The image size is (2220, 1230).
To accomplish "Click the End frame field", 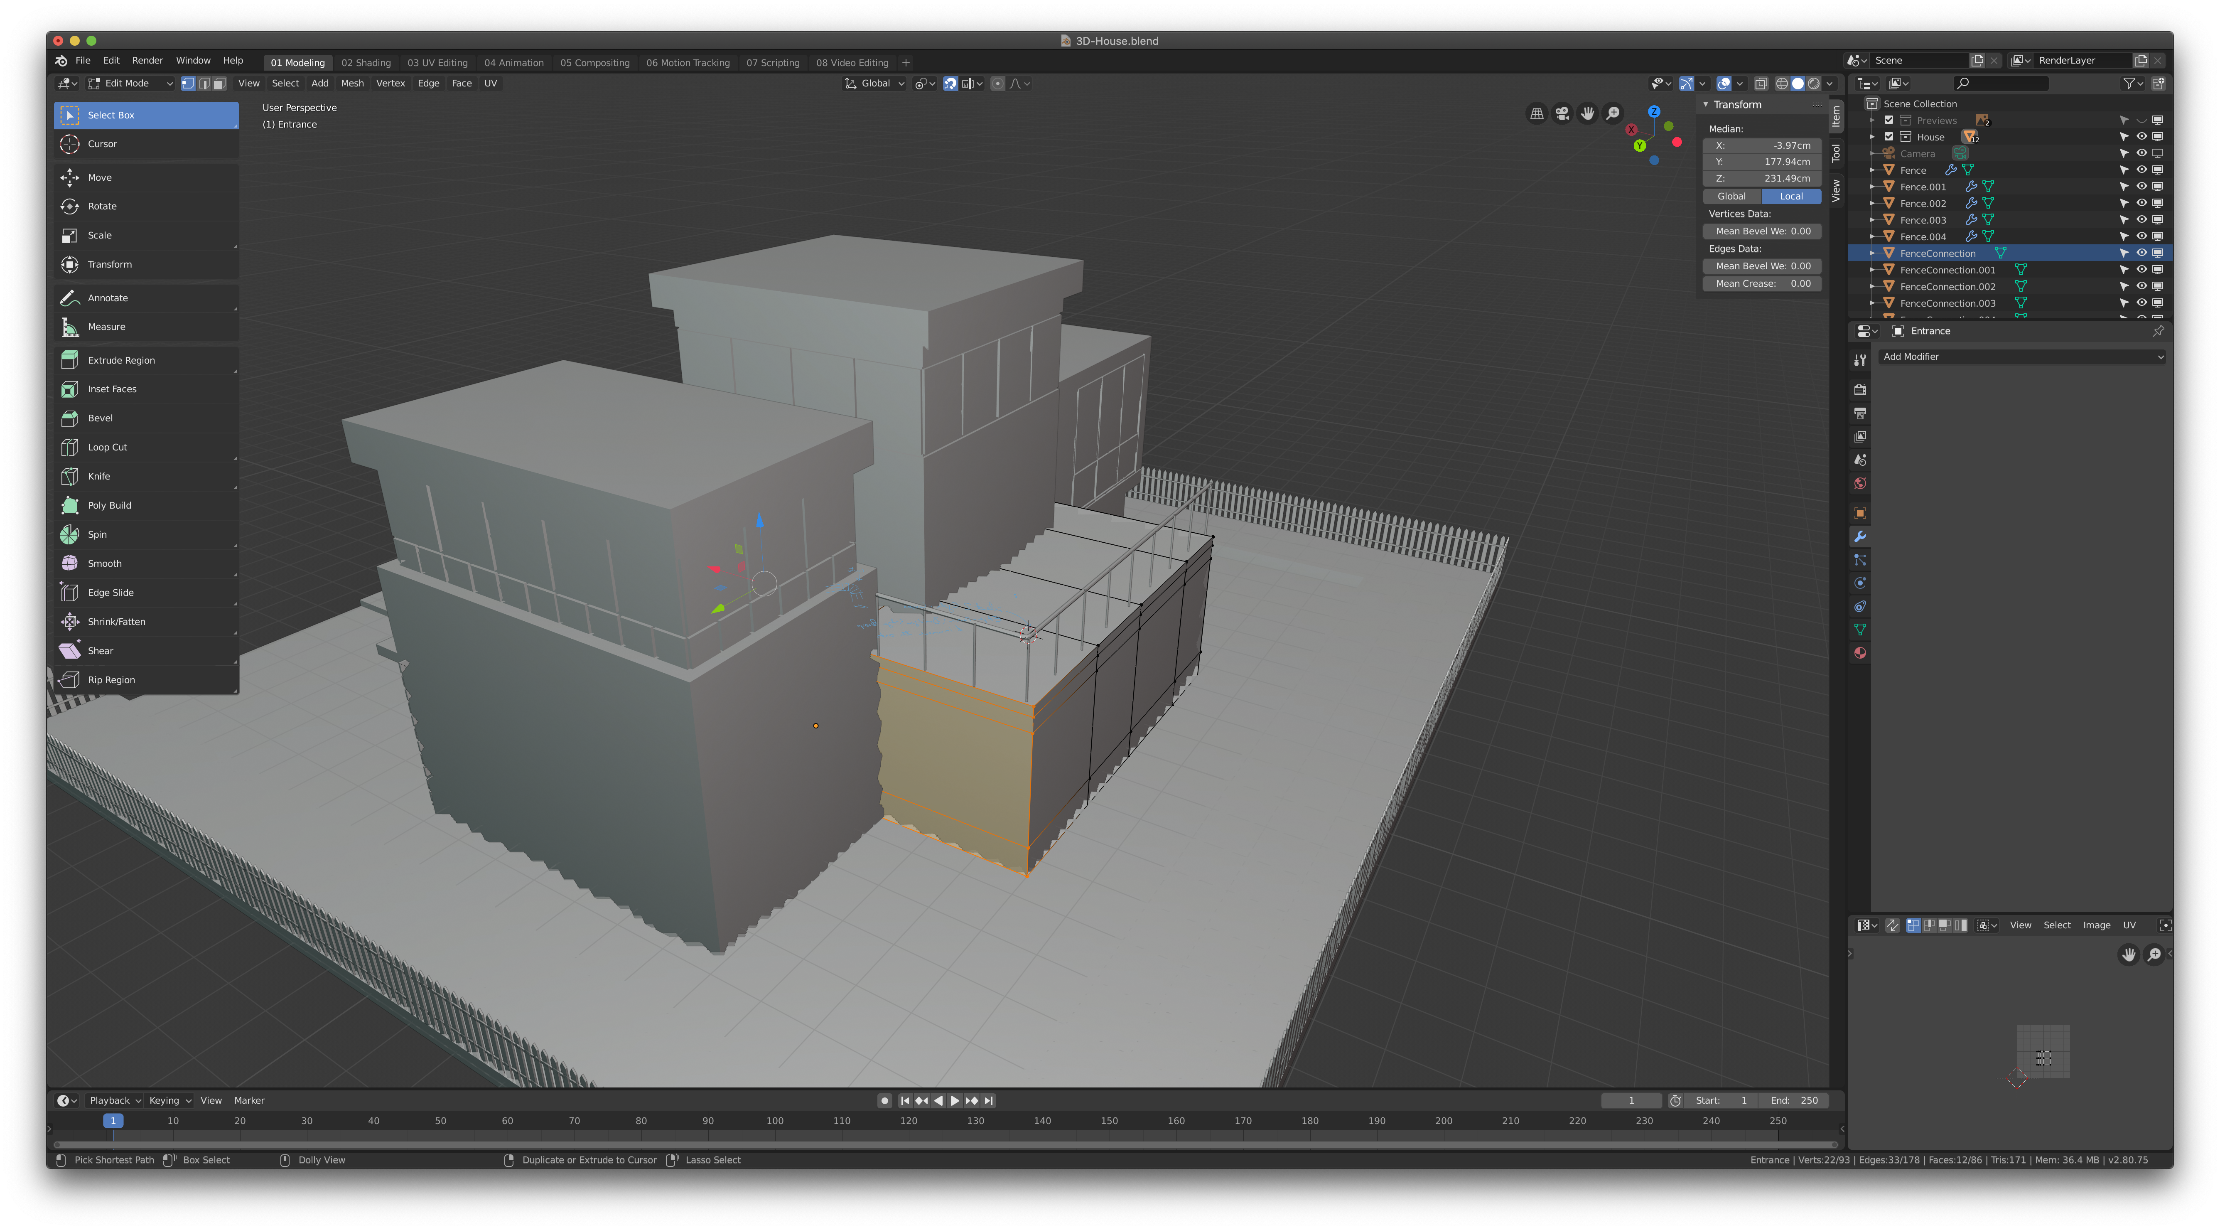I will (x=1793, y=1100).
